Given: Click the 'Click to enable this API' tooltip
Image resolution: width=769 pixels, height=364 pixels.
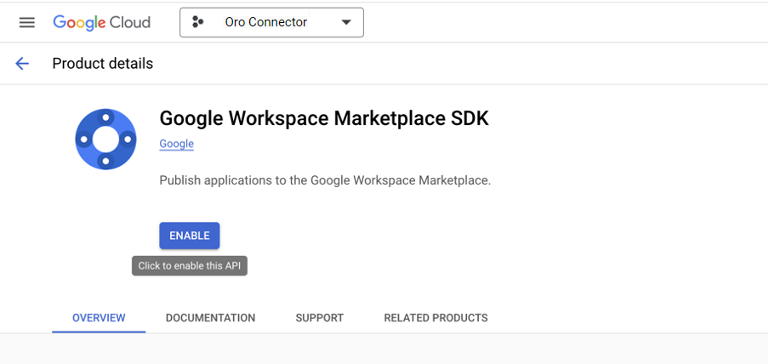Looking at the screenshot, I should click(190, 266).
